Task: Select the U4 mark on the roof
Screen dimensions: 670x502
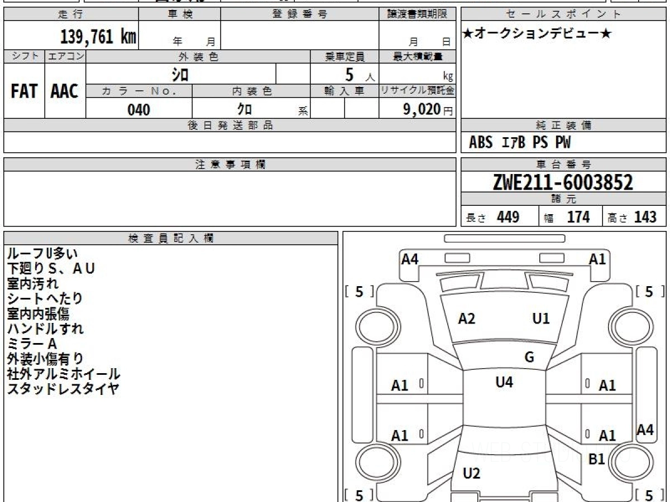Action: pyautogui.click(x=504, y=382)
